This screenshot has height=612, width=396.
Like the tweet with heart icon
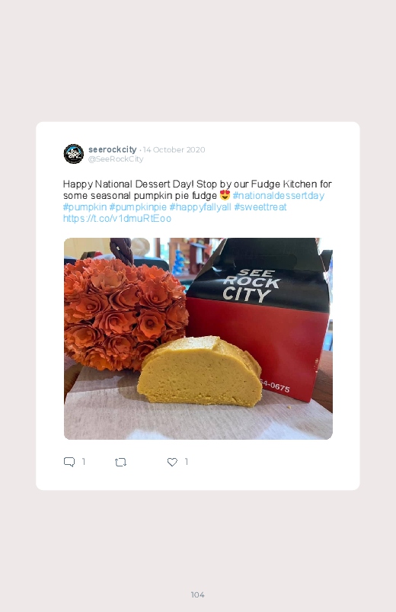click(x=172, y=462)
